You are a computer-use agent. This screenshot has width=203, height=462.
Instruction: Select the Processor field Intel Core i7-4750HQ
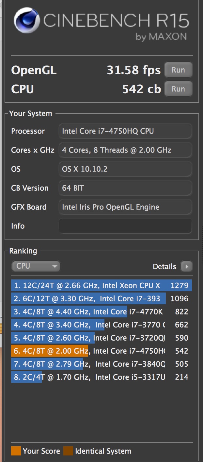point(125,131)
